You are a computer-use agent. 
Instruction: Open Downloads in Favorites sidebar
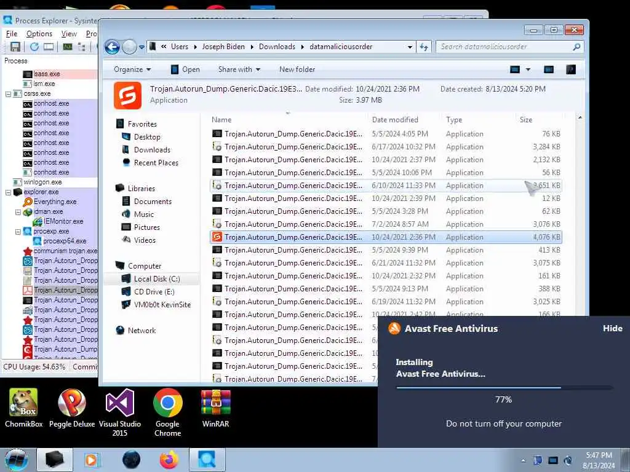[152, 150]
